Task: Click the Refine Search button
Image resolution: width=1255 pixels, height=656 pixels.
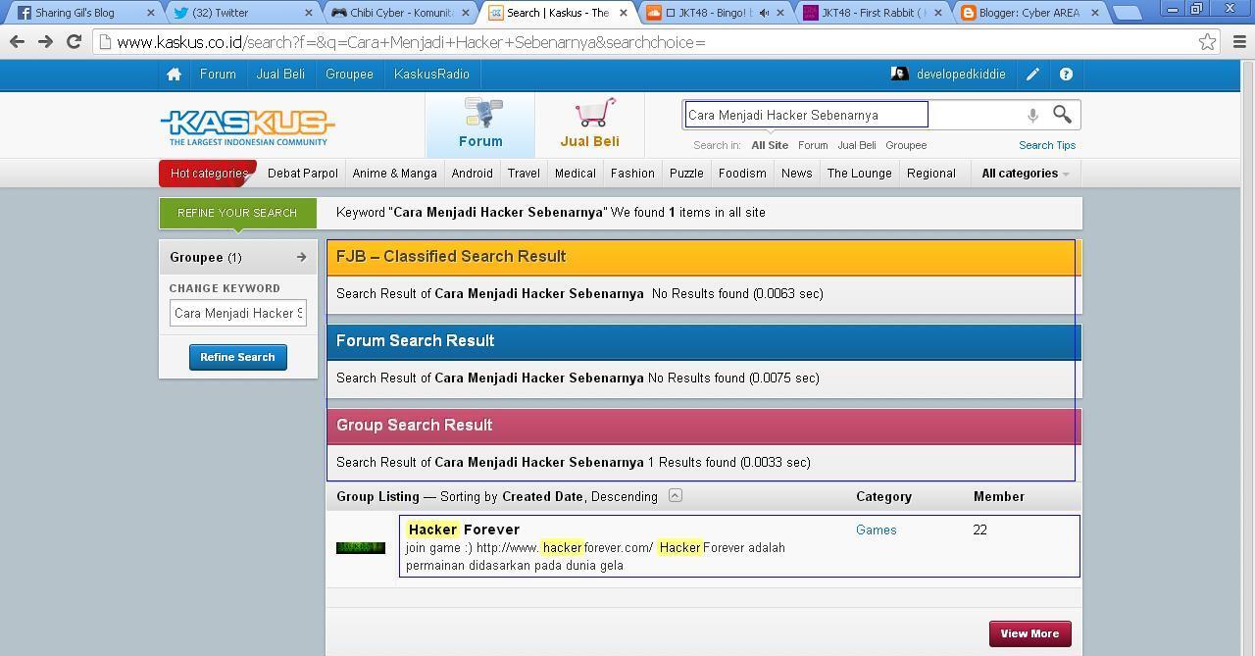Action: click(x=237, y=357)
